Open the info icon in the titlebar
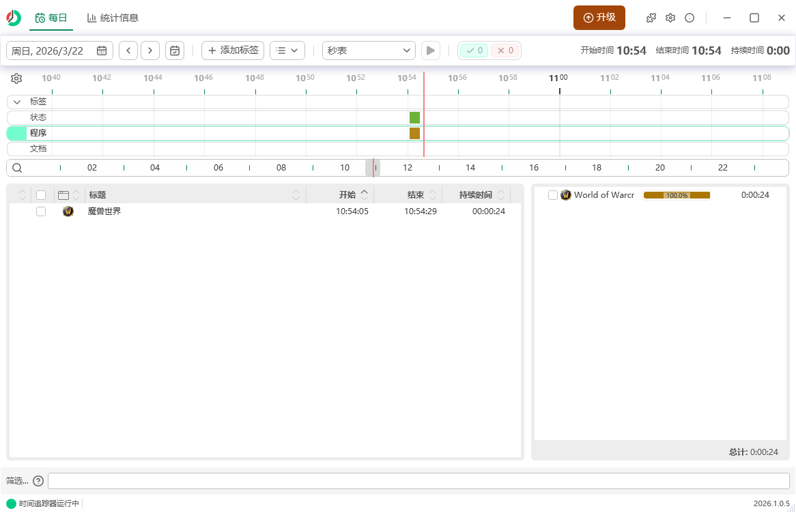The height and width of the screenshot is (513, 796). pos(690,17)
